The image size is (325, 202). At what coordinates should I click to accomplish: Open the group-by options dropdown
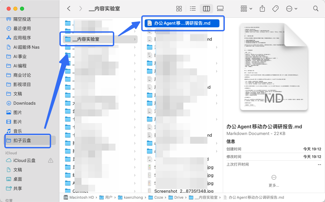pos(246,9)
